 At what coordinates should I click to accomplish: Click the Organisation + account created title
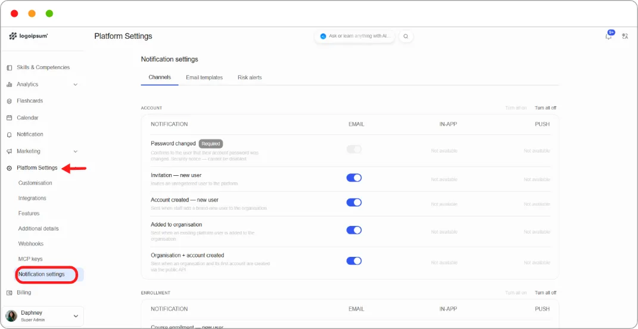(x=188, y=256)
